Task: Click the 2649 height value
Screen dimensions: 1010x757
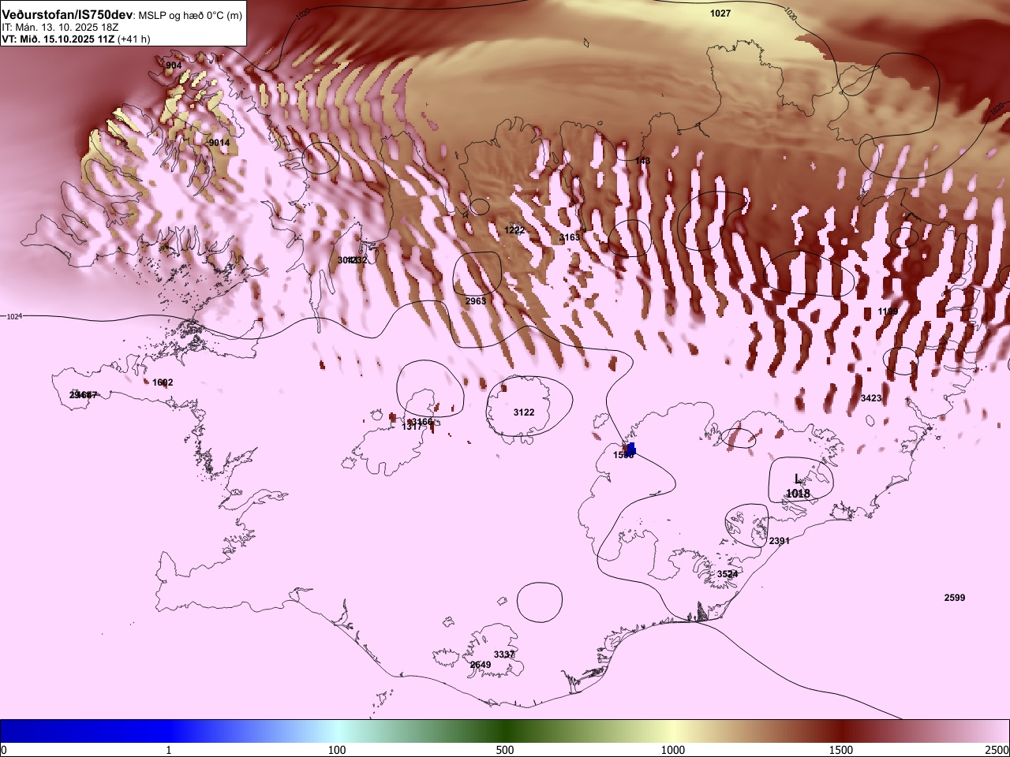Action: [481, 665]
